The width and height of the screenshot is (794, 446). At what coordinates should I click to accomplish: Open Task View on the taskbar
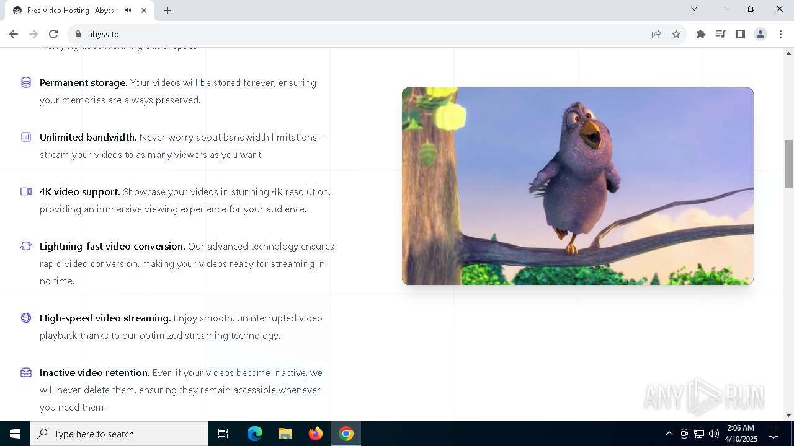pos(223,434)
